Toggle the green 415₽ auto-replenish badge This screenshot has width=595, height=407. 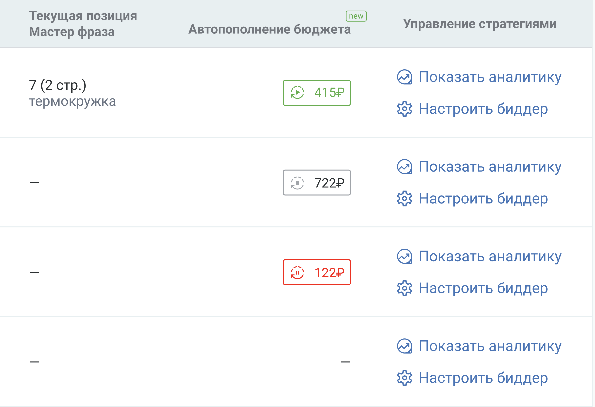pos(317,93)
